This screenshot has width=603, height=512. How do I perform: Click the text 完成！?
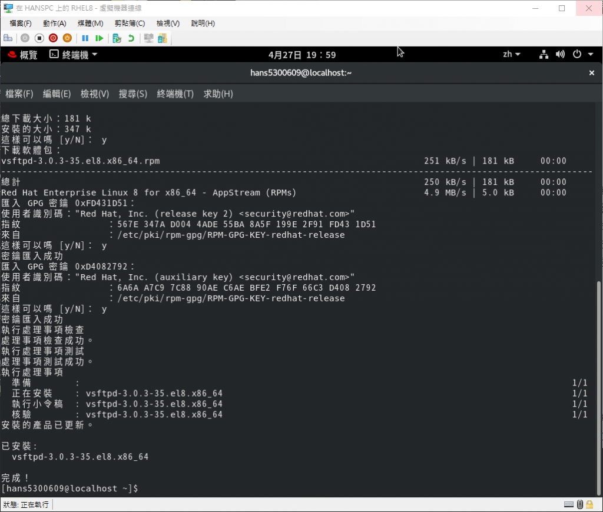(x=15, y=478)
